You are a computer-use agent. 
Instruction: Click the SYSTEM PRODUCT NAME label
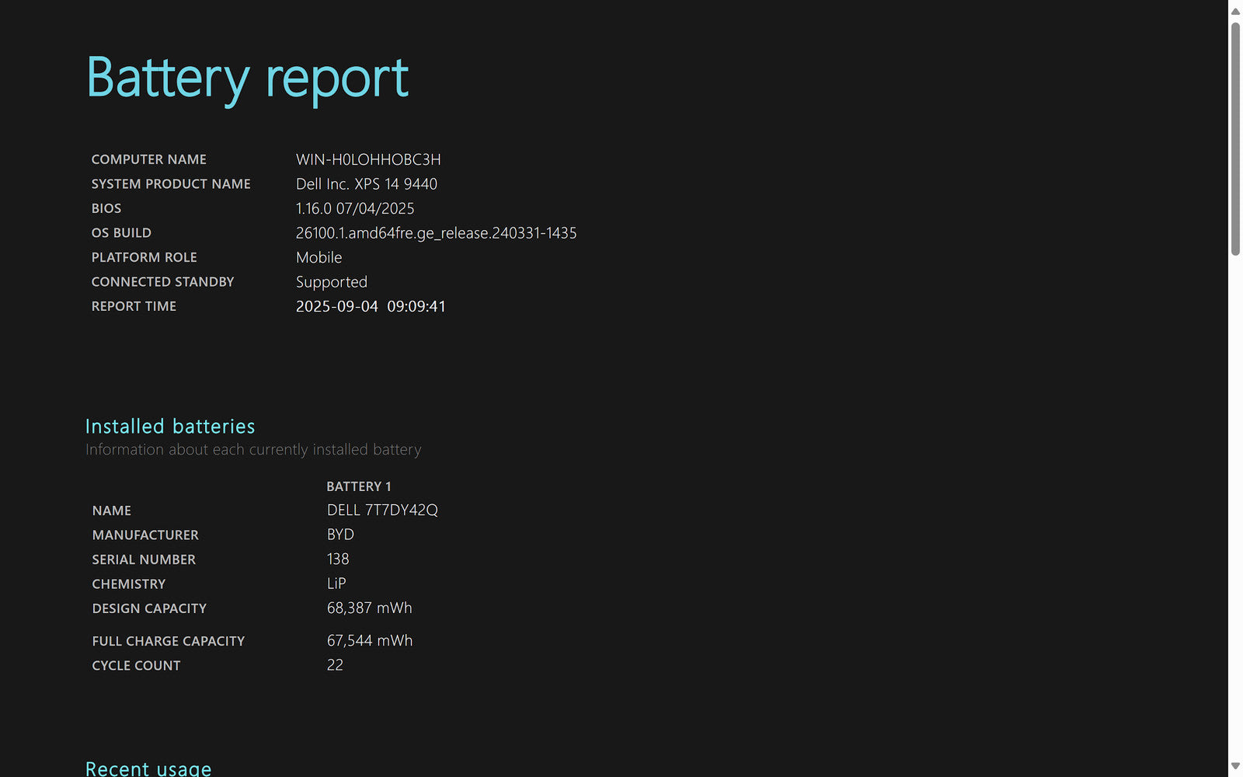click(171, 184)
